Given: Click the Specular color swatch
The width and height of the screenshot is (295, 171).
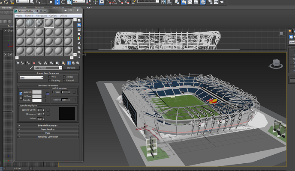Looking at the screenshot, I should tap(37, 100).
